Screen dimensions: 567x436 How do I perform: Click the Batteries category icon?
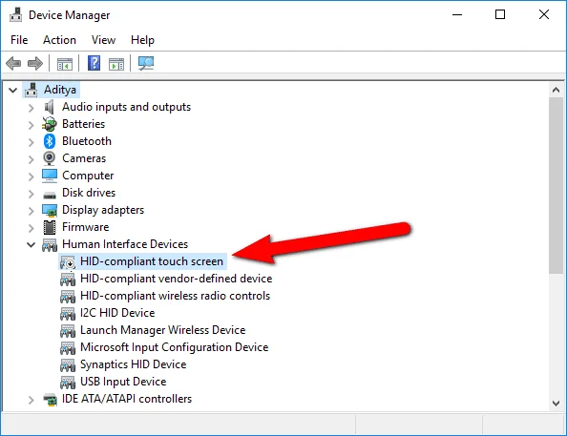click(x=50, y=124)
